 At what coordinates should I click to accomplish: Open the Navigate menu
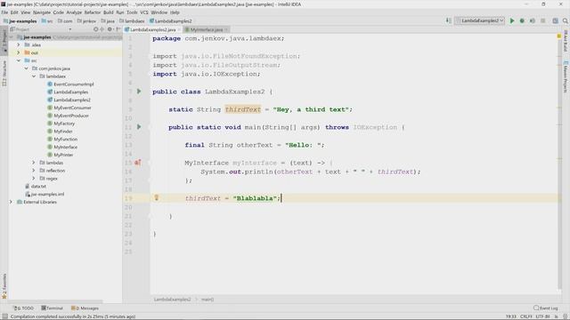42,12
